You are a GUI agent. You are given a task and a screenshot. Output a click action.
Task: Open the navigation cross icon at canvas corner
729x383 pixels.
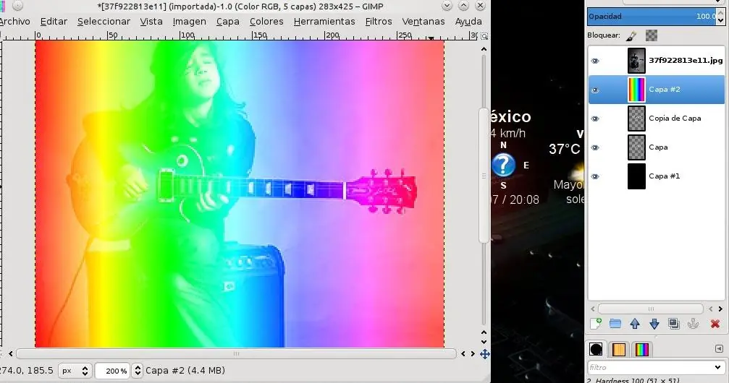[484, 354]
